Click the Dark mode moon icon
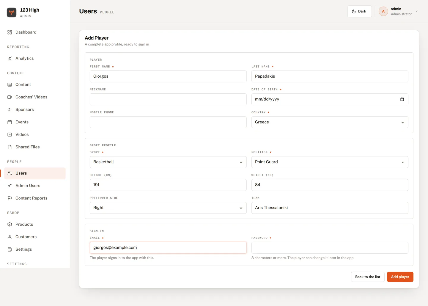428x306 pixels. click(354, 11)
